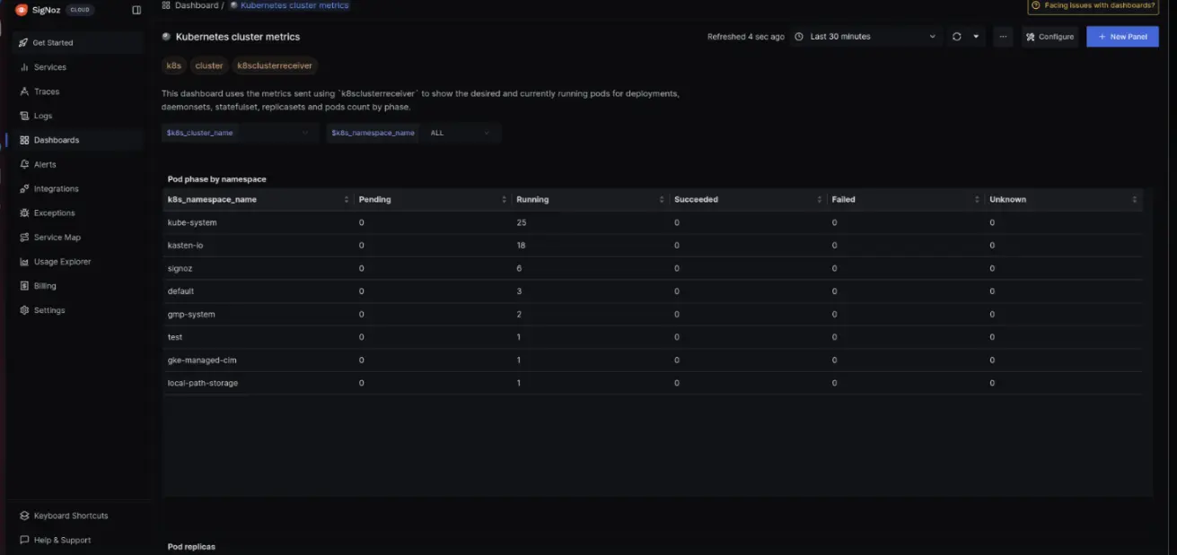
Task: Sort by the Running column
Action: coord(663,199)
